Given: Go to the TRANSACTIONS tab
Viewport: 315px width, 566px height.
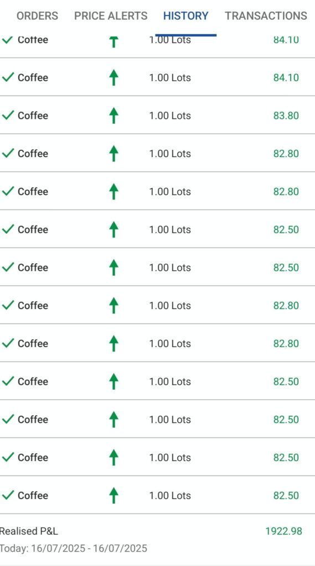Looking at the screenshot, I should coord(266,16).
